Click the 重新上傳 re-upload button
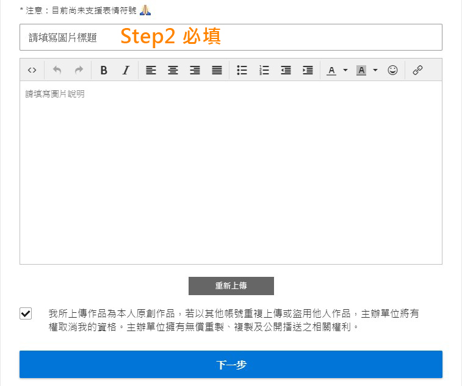 [x=231, y=285]
